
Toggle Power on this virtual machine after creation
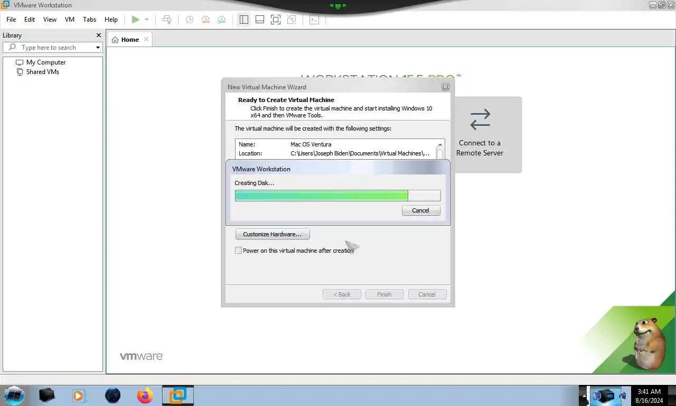[x=239, y=251]
